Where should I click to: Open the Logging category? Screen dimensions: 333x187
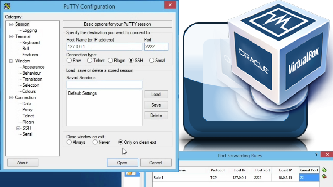click(30, 30)
